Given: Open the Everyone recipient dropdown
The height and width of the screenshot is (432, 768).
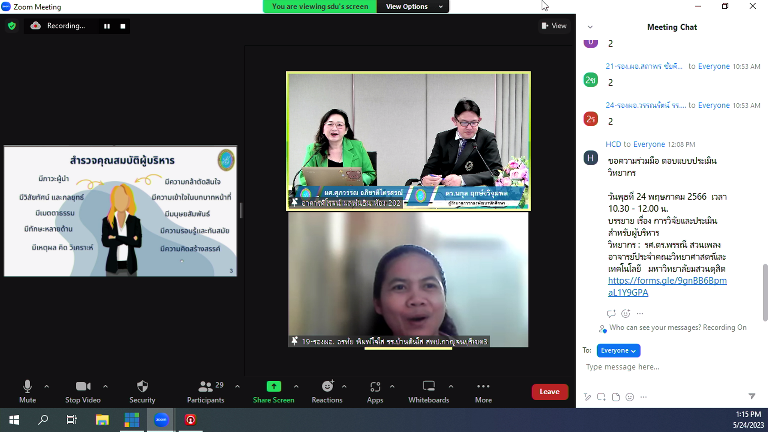Looking at the screenshot, I should tap(618, 350).
